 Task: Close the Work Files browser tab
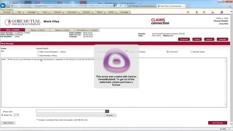click(x=184, y=6)
